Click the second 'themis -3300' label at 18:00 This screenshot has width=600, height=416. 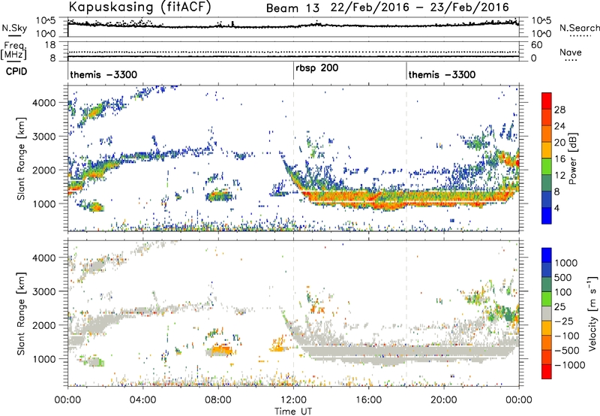(442, 74)
